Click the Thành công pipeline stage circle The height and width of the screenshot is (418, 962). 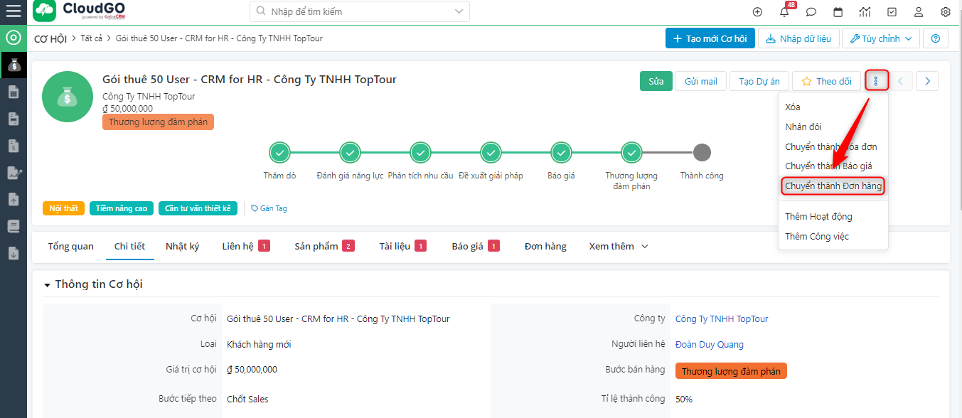pos(702,153)
